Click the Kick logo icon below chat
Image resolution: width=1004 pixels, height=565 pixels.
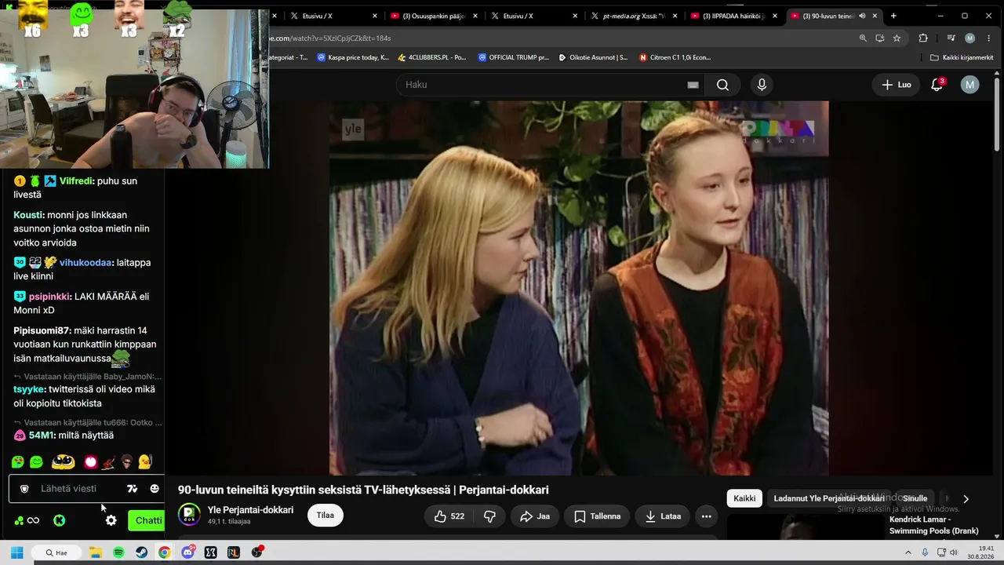(x=59, y=520)
